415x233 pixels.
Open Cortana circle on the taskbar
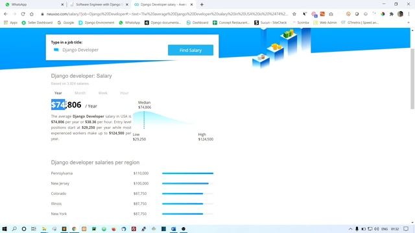click(x=24, y=228)
